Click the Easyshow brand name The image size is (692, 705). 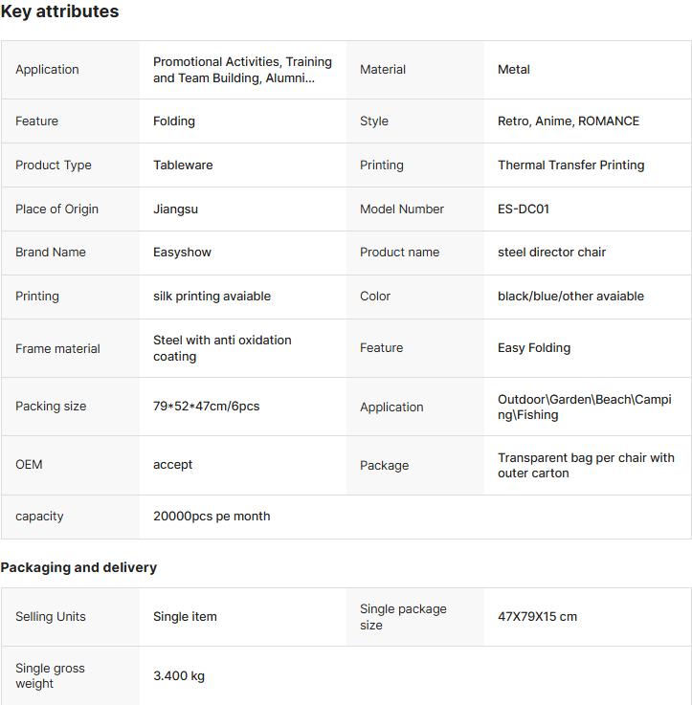click(182, 253)
